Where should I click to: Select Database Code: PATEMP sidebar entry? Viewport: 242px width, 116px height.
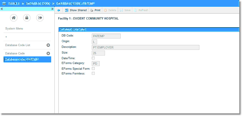coord(27,59)
